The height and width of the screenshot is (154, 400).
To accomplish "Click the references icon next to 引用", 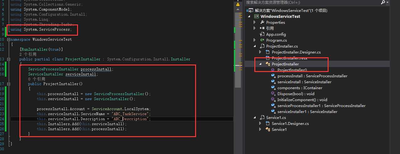I will [x=262, y=28].
